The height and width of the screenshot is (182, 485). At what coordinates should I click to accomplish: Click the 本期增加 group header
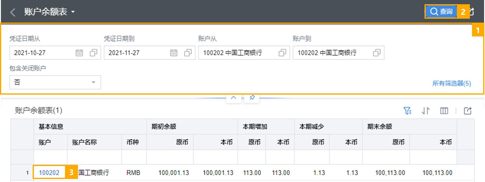pyautogui.click(x=266, y=127)
